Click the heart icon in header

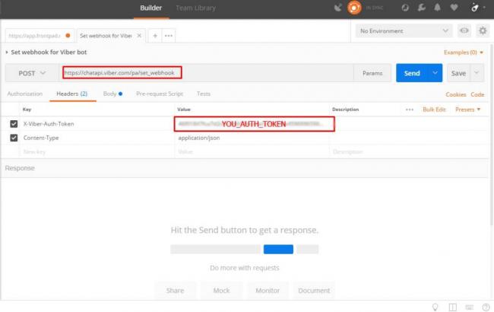(454, 8)
